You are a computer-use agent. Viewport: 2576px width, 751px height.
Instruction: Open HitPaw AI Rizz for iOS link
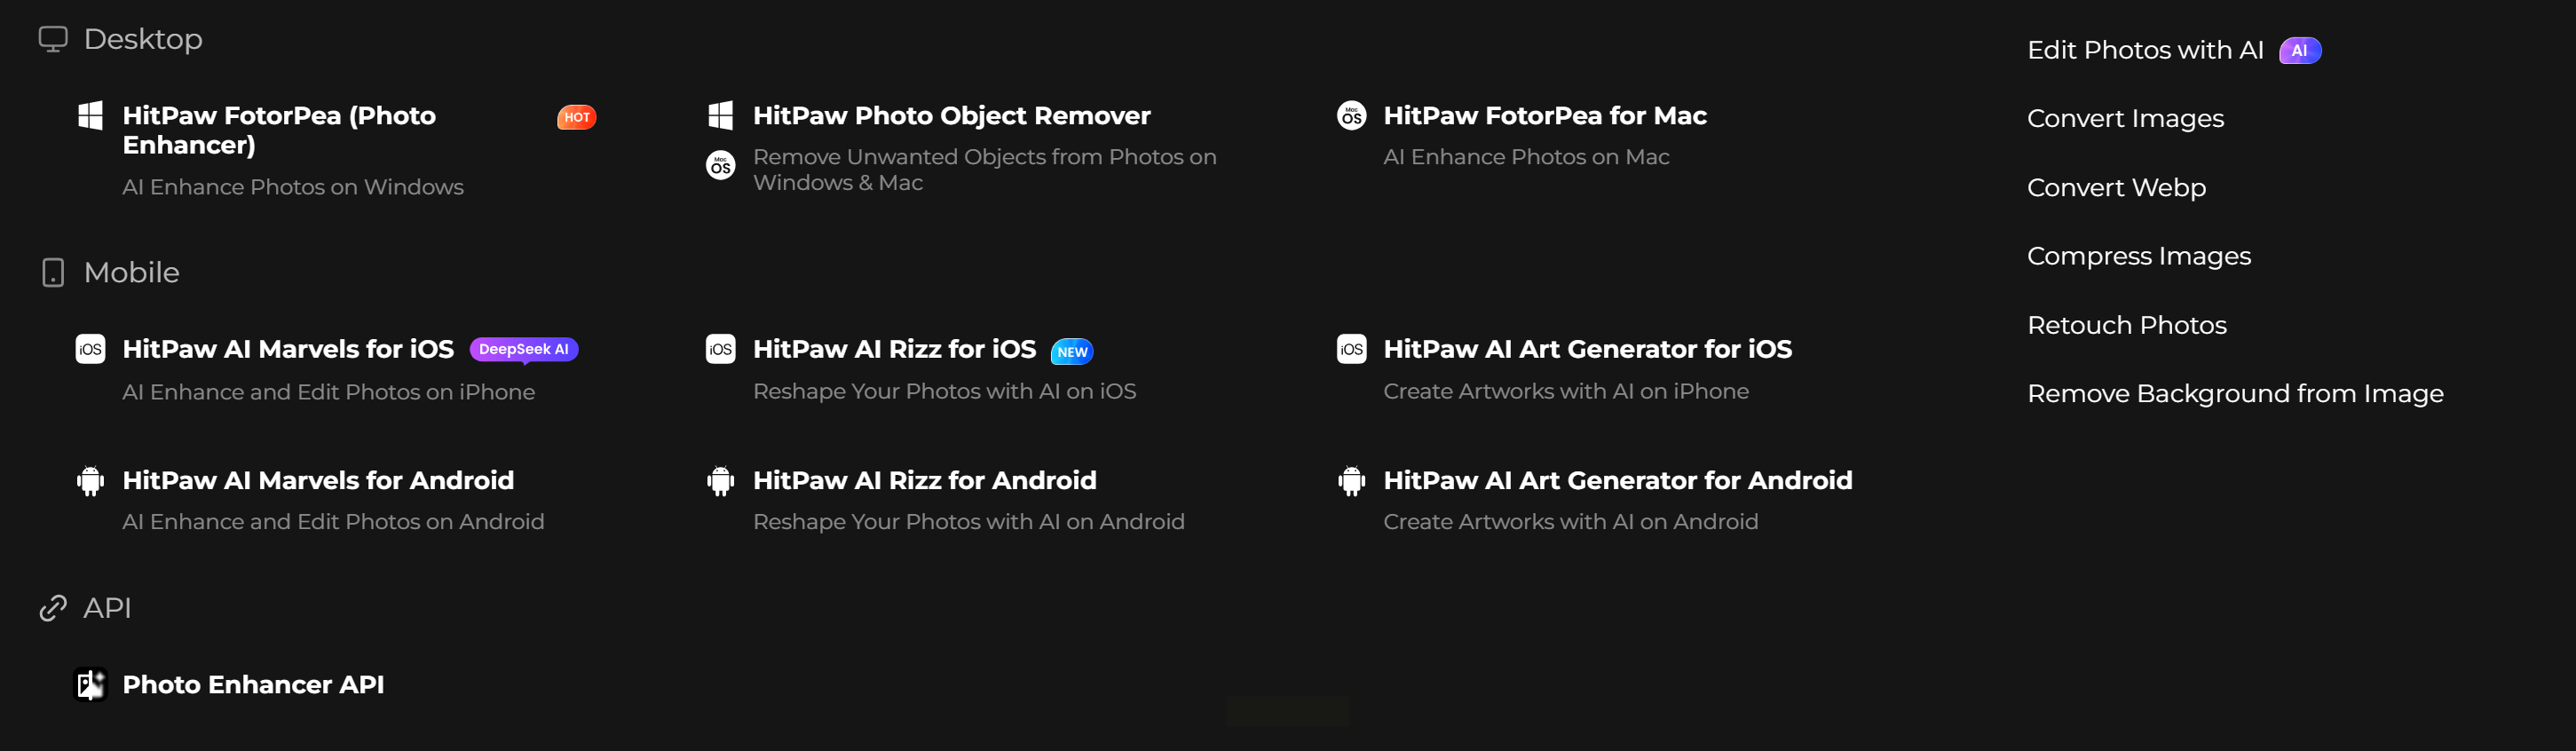pos(894,349)
